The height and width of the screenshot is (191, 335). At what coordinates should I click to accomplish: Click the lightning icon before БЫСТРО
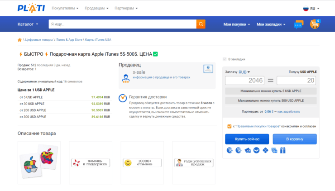(x=21, y=54)
